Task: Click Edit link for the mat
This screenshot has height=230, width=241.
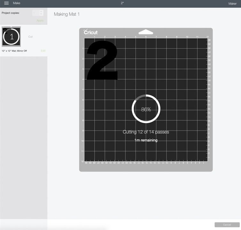Action: (43, 51)
